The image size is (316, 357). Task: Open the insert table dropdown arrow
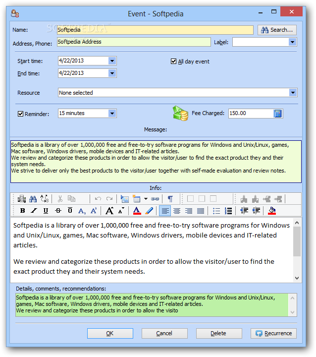coord(146,199)
